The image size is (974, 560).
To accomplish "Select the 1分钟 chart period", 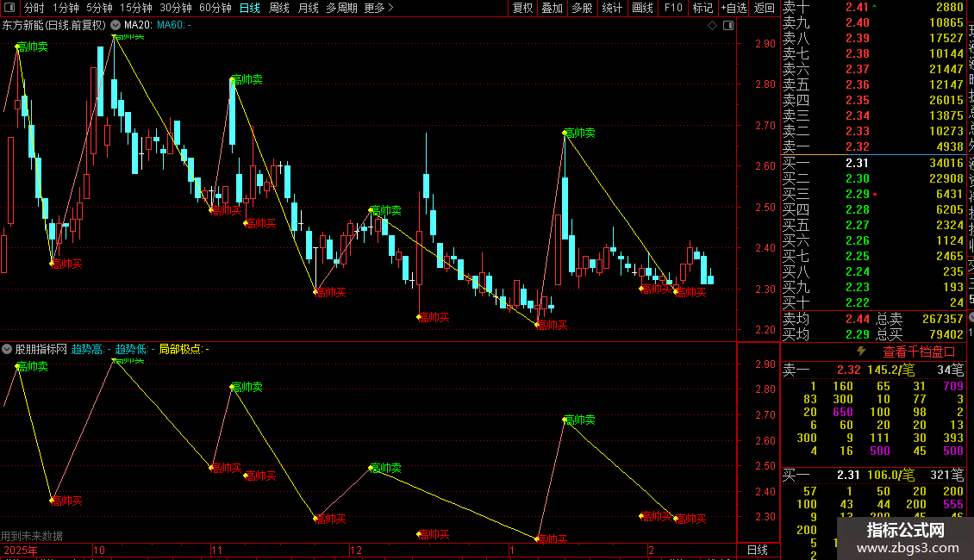I will coord(66,8).
